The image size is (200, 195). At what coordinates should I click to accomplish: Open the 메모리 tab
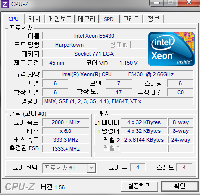[87, 19]
